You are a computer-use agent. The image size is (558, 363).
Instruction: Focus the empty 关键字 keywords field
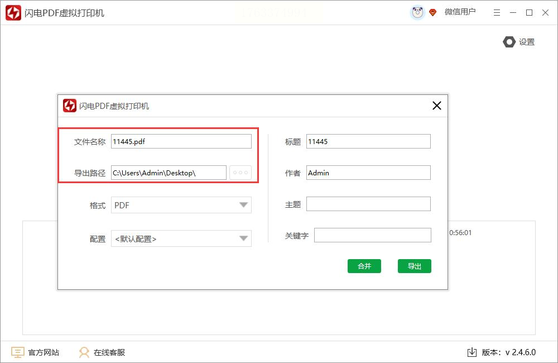[x=373, y=235]
